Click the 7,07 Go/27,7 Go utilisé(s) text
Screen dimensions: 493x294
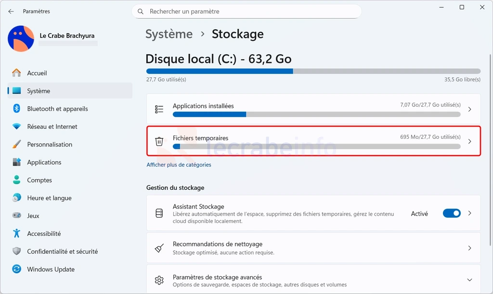430,105
